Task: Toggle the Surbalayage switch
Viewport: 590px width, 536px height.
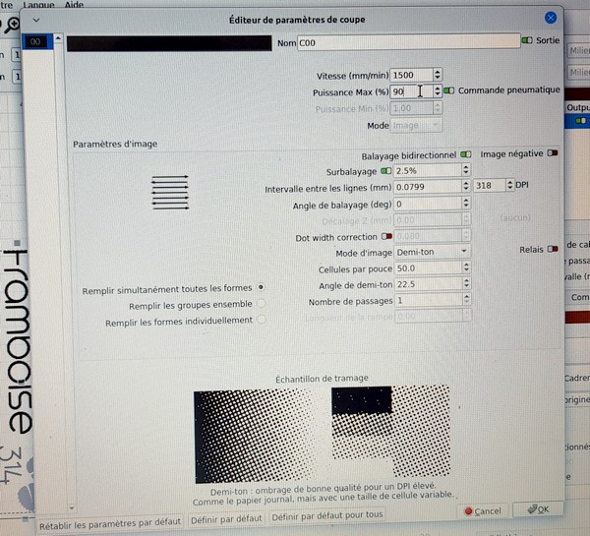Action: 386,171
